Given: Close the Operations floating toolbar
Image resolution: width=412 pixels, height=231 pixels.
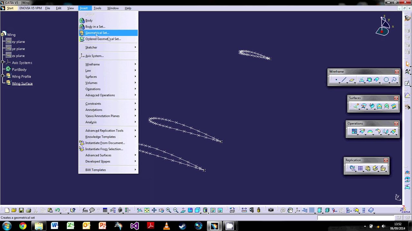Looking at the screenshot, I should click(x=396, y=124).
